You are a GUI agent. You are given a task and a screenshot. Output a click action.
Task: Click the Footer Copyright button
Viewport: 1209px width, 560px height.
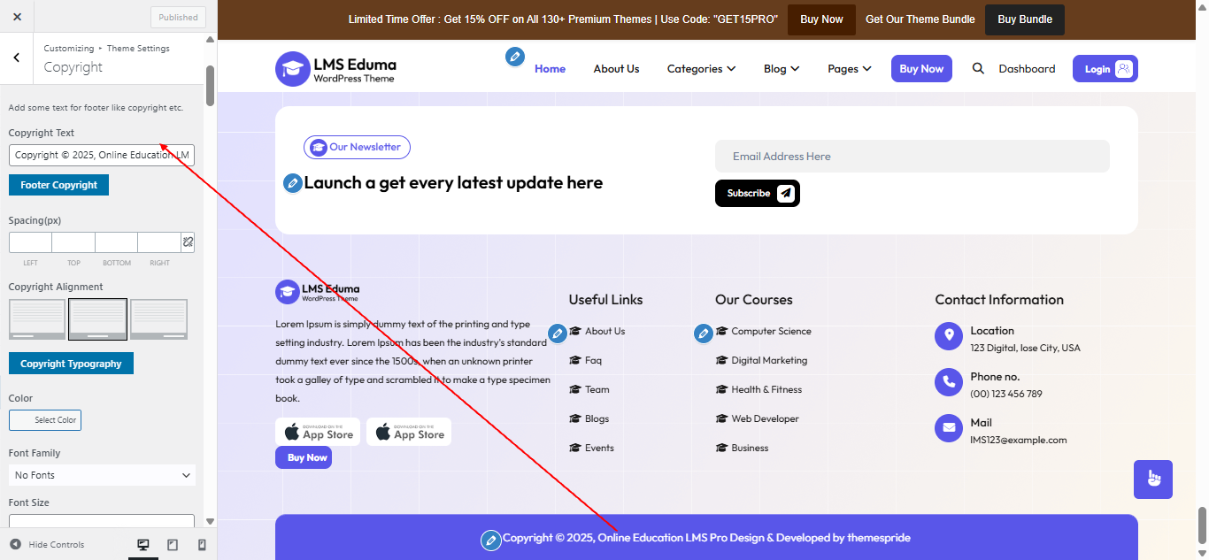[58, 185]
